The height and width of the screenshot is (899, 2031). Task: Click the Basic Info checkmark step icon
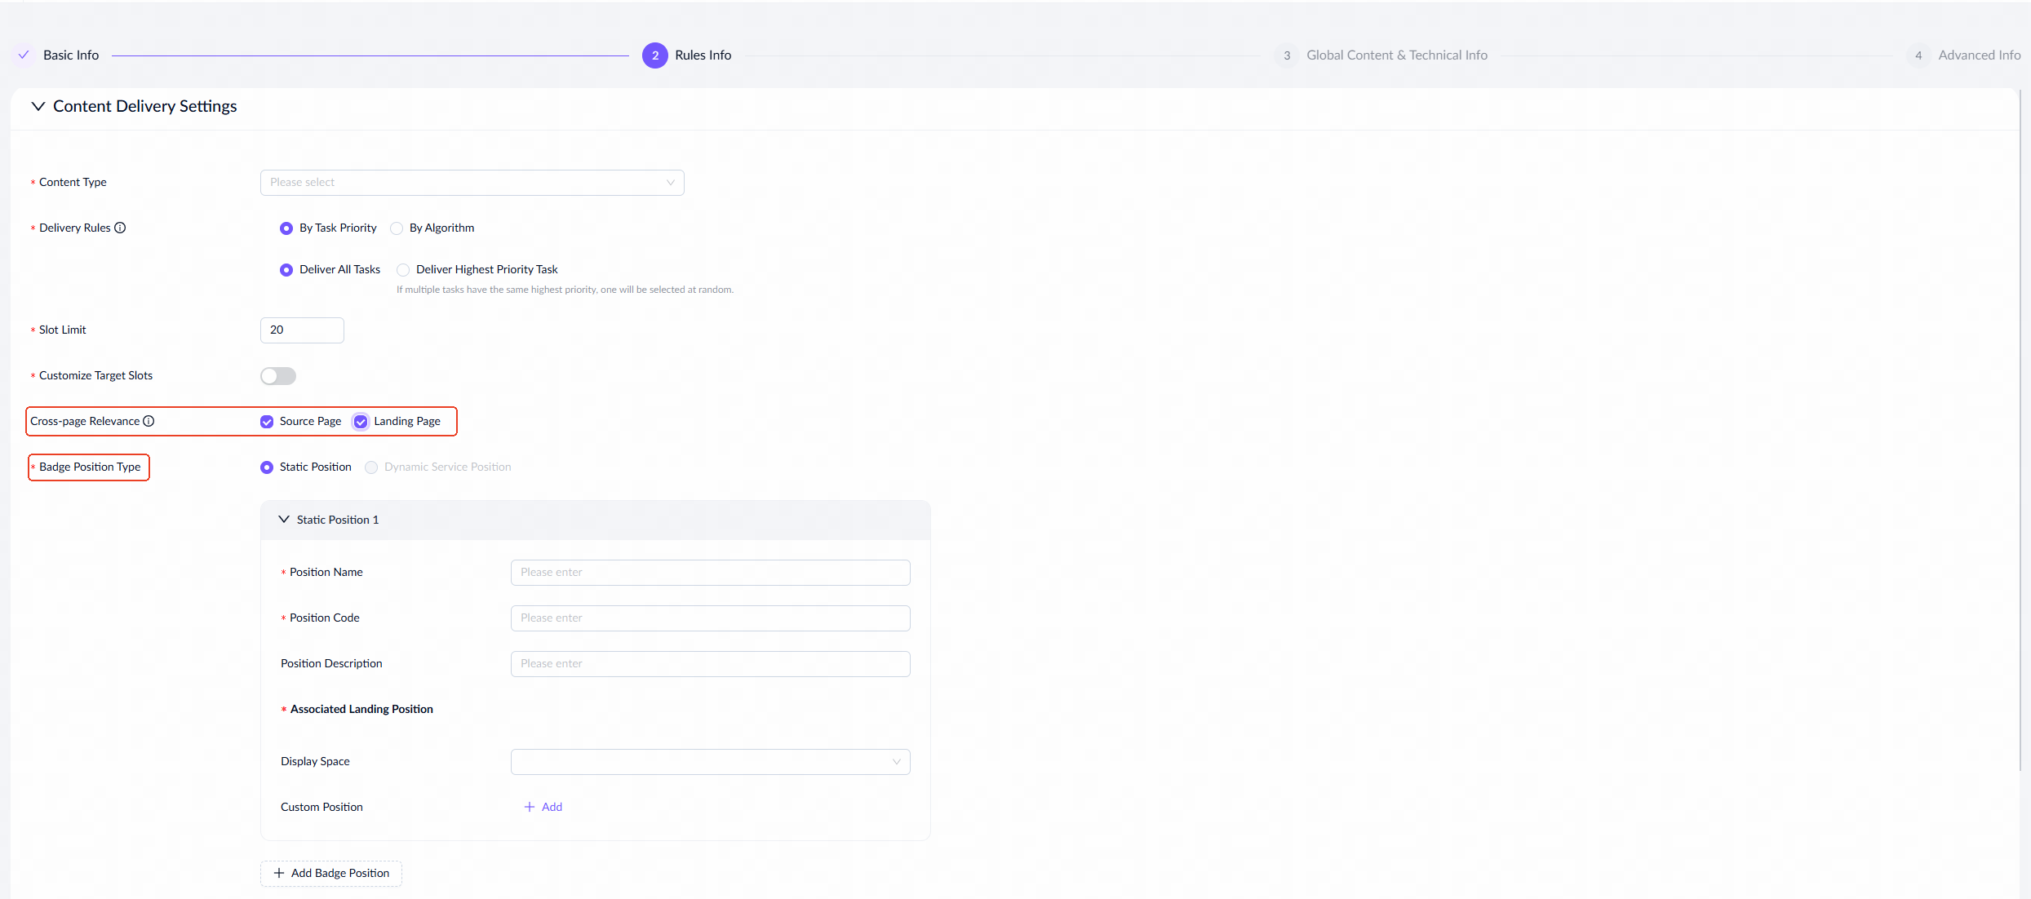click(24, 55)
